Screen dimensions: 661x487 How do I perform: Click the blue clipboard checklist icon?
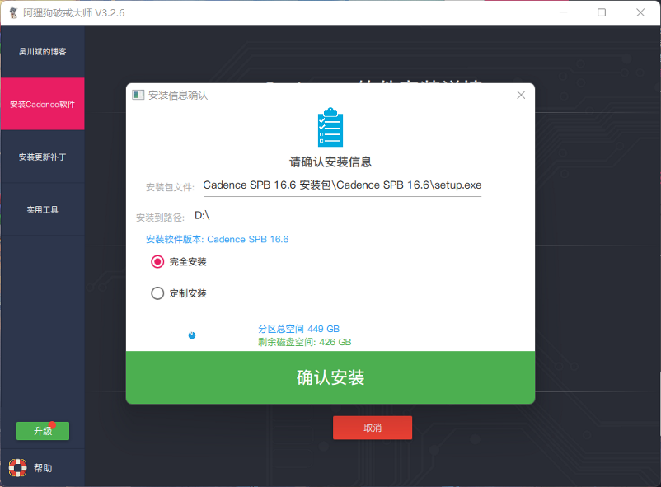pos(330,128)
